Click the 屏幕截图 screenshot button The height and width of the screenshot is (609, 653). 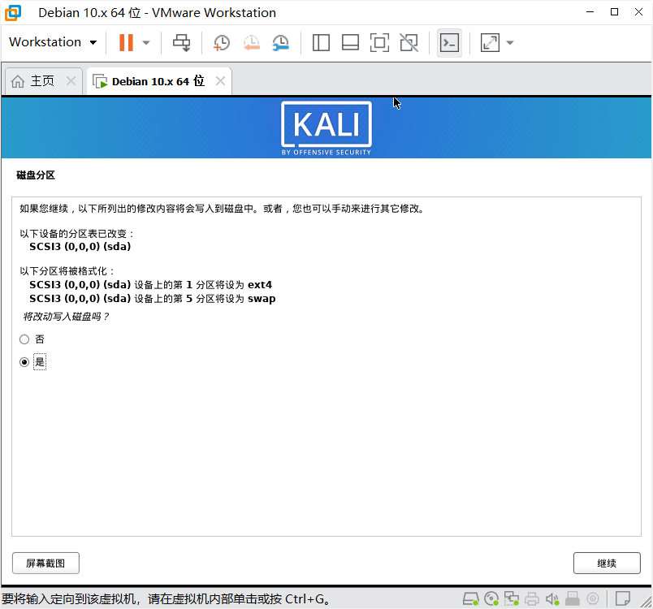pos(45,564)
